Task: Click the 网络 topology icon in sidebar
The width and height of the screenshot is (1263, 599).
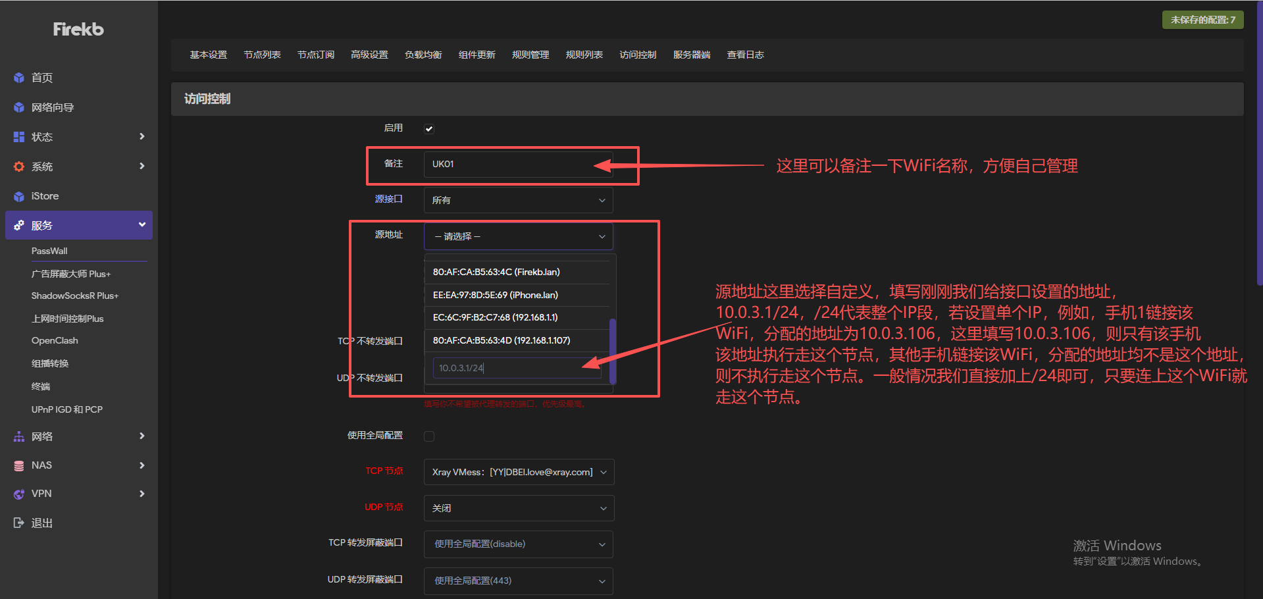Action: (19, 436)
